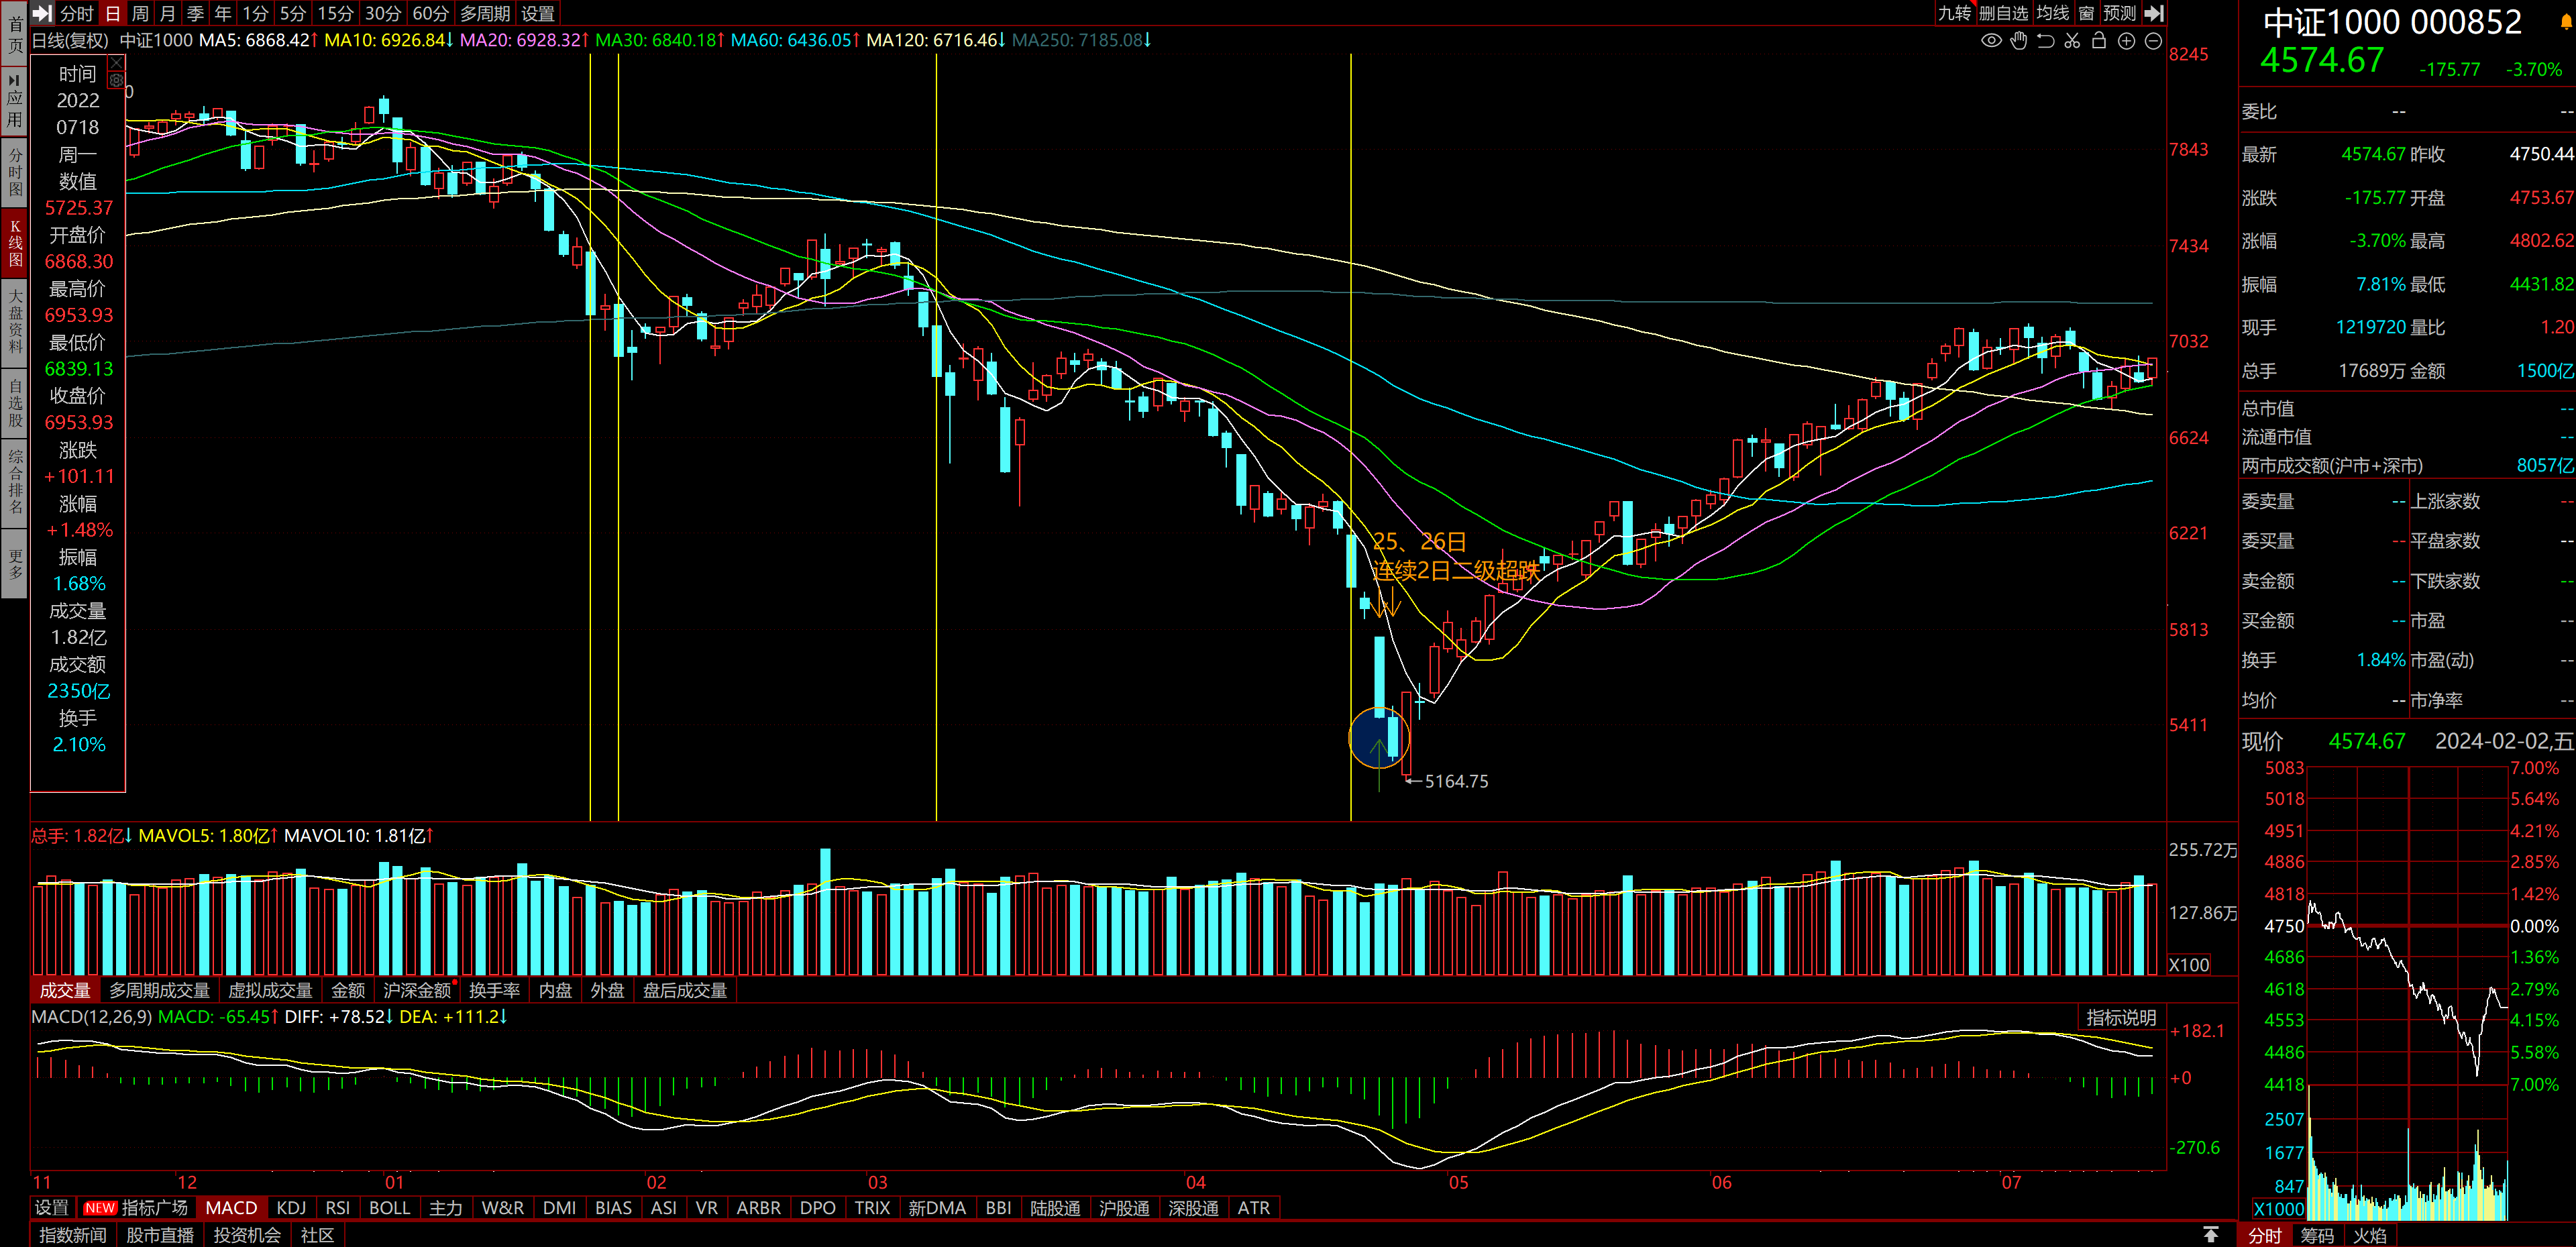Click the undo arrow icon
Image resolution: width=2576 pixels, height=1247 pixels.
2045,41
